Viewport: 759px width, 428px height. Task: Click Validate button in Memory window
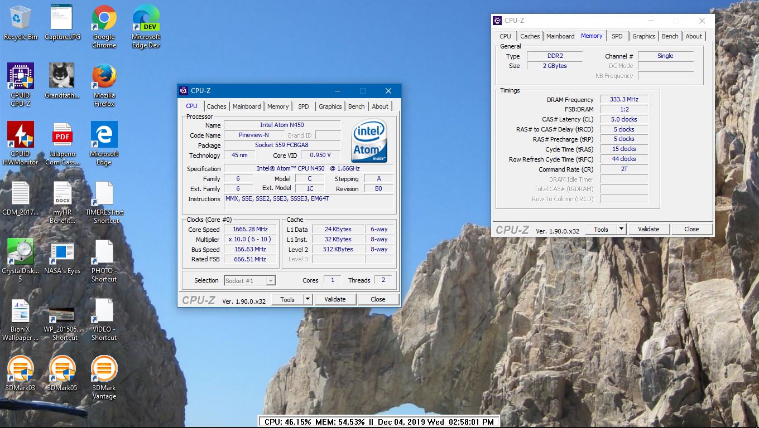pos(648,229)
